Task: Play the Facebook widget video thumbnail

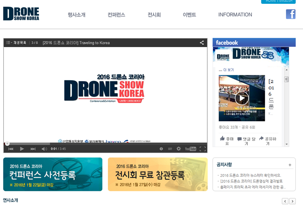Action: pos(242,98)
